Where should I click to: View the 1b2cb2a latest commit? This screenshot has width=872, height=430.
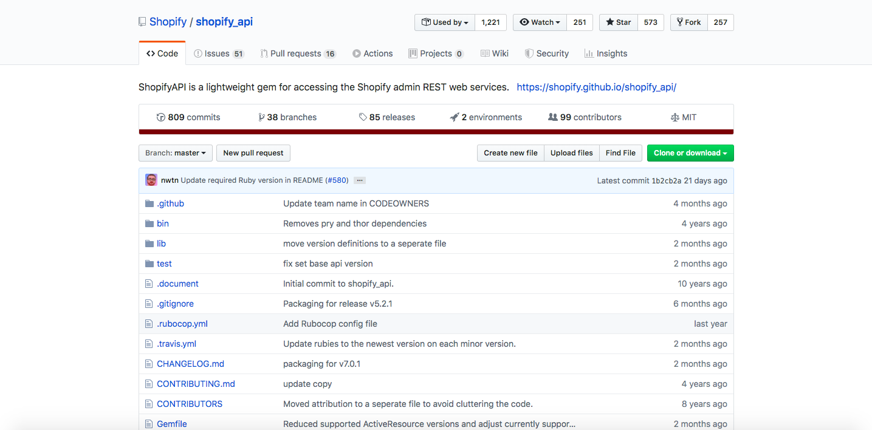pyautogui.click(x=666, y=180)
